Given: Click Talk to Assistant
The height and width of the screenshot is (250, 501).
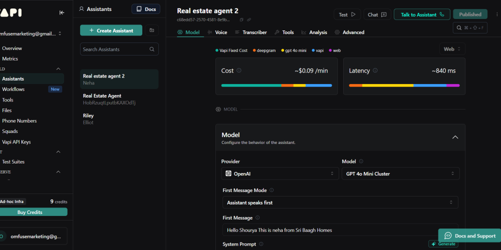Looking at the screenshot, I should click(x=422, y=14).
